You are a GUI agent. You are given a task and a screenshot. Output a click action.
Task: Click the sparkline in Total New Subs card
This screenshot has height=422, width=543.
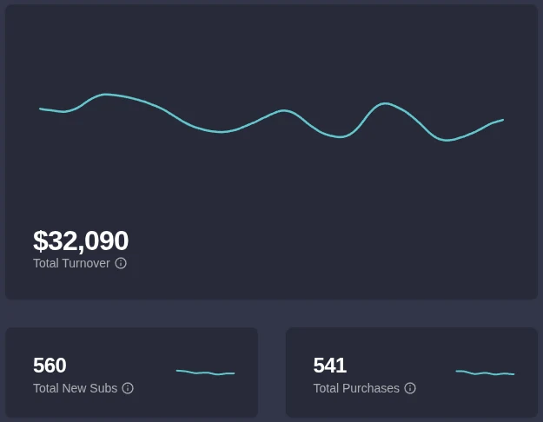point(205,373)
